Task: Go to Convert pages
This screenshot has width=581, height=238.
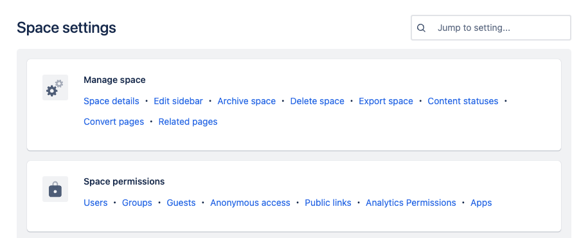Action: point(114,122)
